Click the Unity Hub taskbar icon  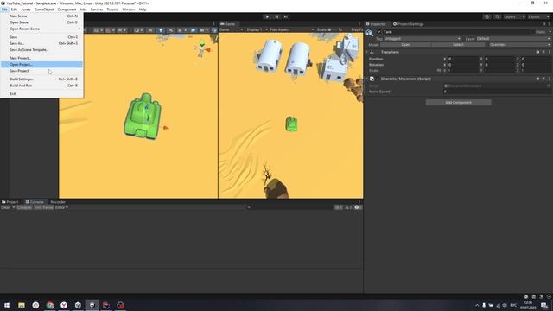(78, 305)
